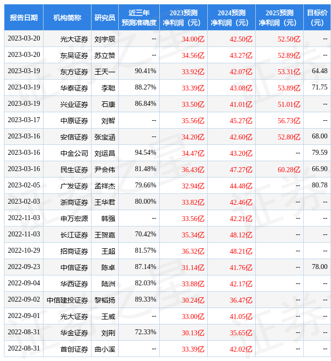Click the 60.28亿 forecast value for 2025
Viewport: 331px width, 361px height.
[x=289, y=169]
